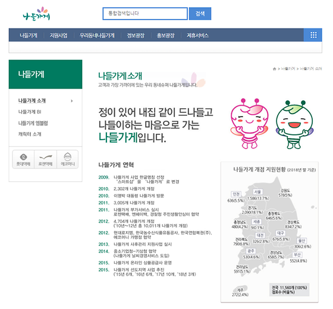Click the green leaf mascot character
Viewport: 333px width, 309px height.
pos(294,125)
